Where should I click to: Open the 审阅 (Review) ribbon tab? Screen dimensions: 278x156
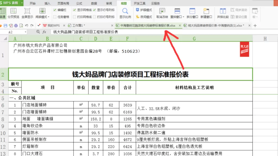coord(109,3)
